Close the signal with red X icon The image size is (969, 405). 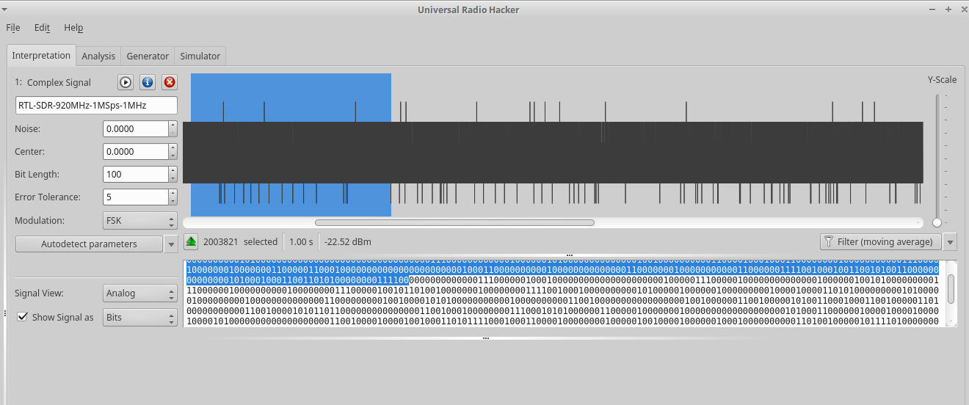click(x=170, y=82)
